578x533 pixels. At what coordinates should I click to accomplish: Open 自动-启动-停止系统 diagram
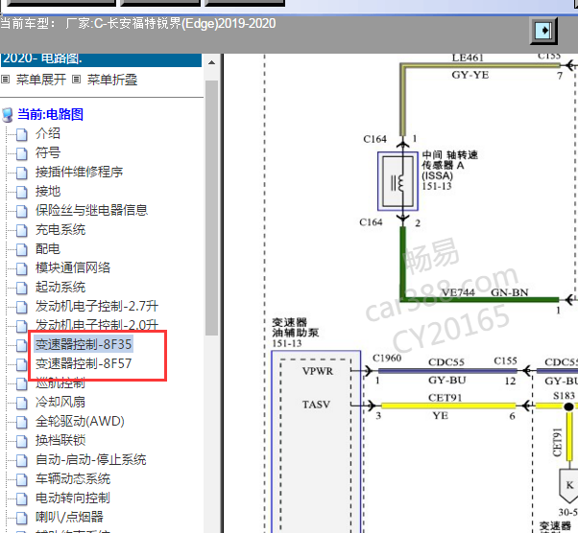[90, 460]
